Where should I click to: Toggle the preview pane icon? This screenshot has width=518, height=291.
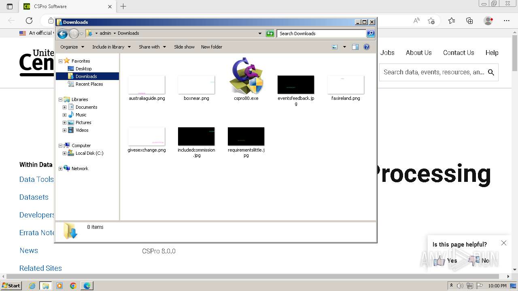355,47
